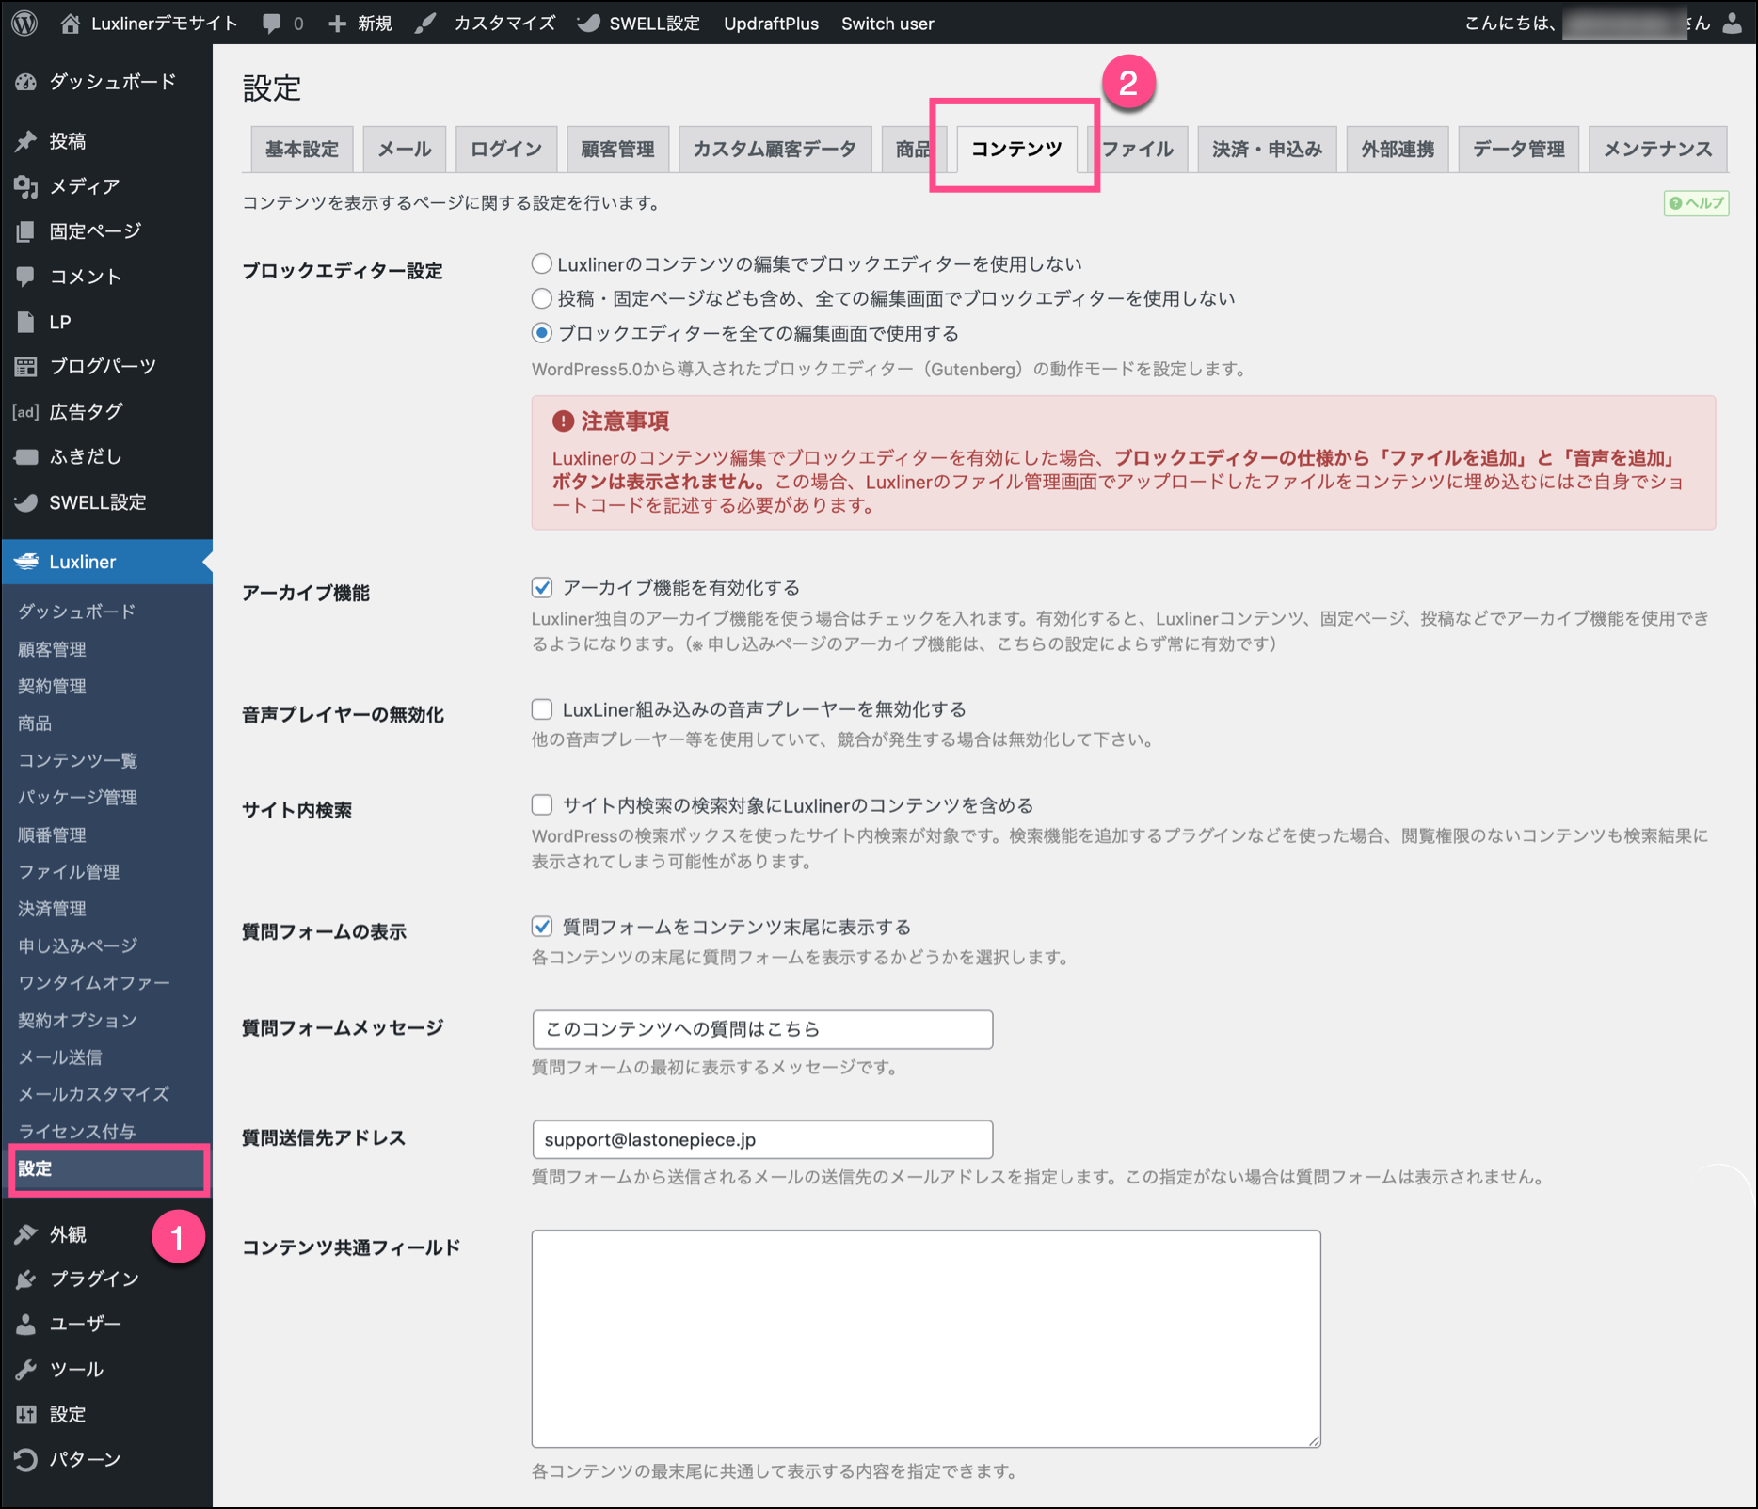Open メディア from the sidebar
Viewport: 1758px width, 1509px height.
coord(85,186)
